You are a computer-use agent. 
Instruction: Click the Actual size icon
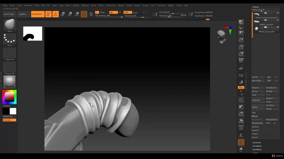click(241, 47)
